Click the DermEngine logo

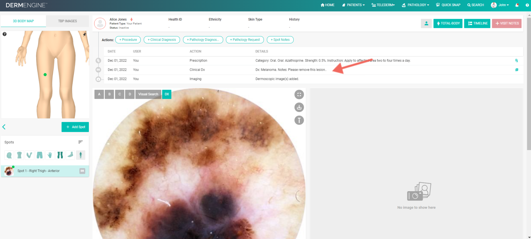(x=27, y=5)
